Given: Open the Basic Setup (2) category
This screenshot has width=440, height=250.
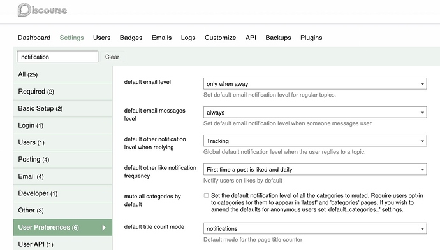Looking at the screenshot, I should click(62, 109).
